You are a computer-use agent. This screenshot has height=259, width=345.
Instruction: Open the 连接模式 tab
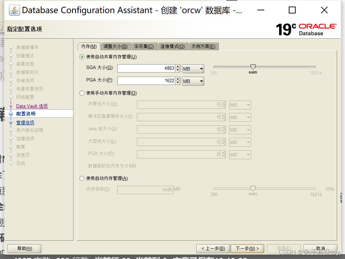(x=172, y=47)
